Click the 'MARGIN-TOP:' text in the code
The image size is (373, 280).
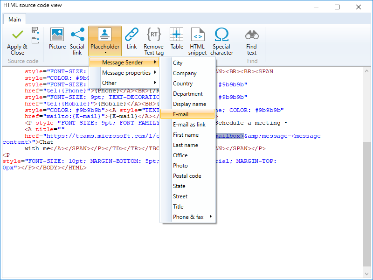256,161
